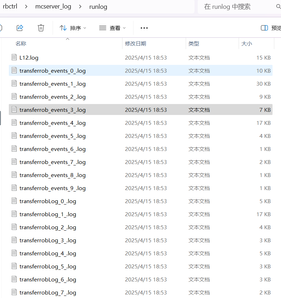Click the Share icon in toolbar
The width and height of the screenshot is (281, 298).
(20, 28)
